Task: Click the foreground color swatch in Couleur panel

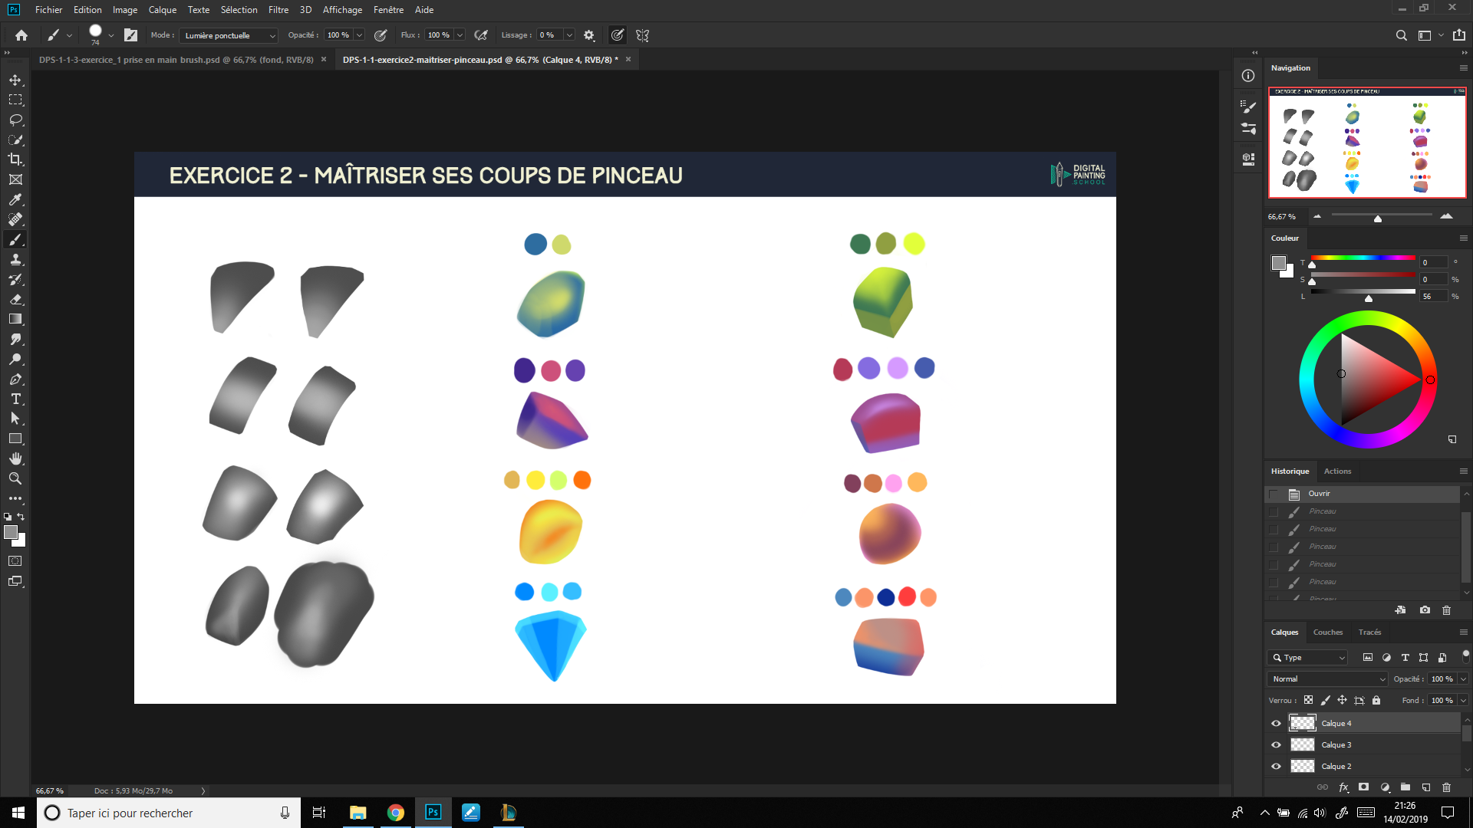Action: (1278, 263)
